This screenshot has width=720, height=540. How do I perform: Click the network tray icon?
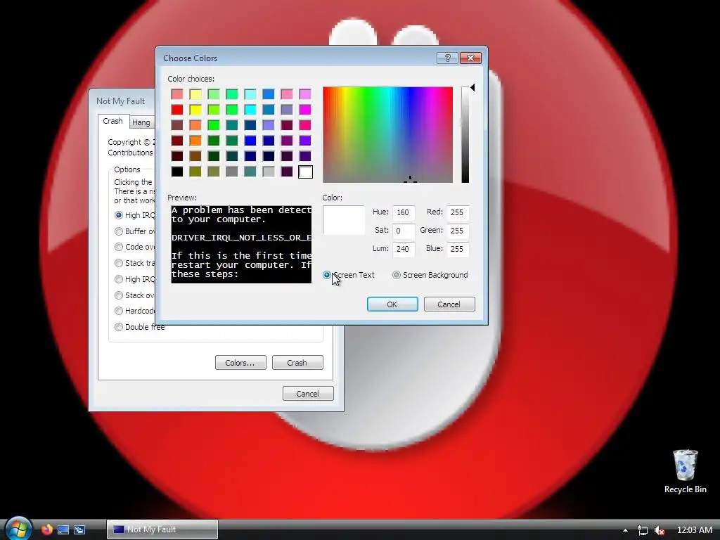coord(643,530)
